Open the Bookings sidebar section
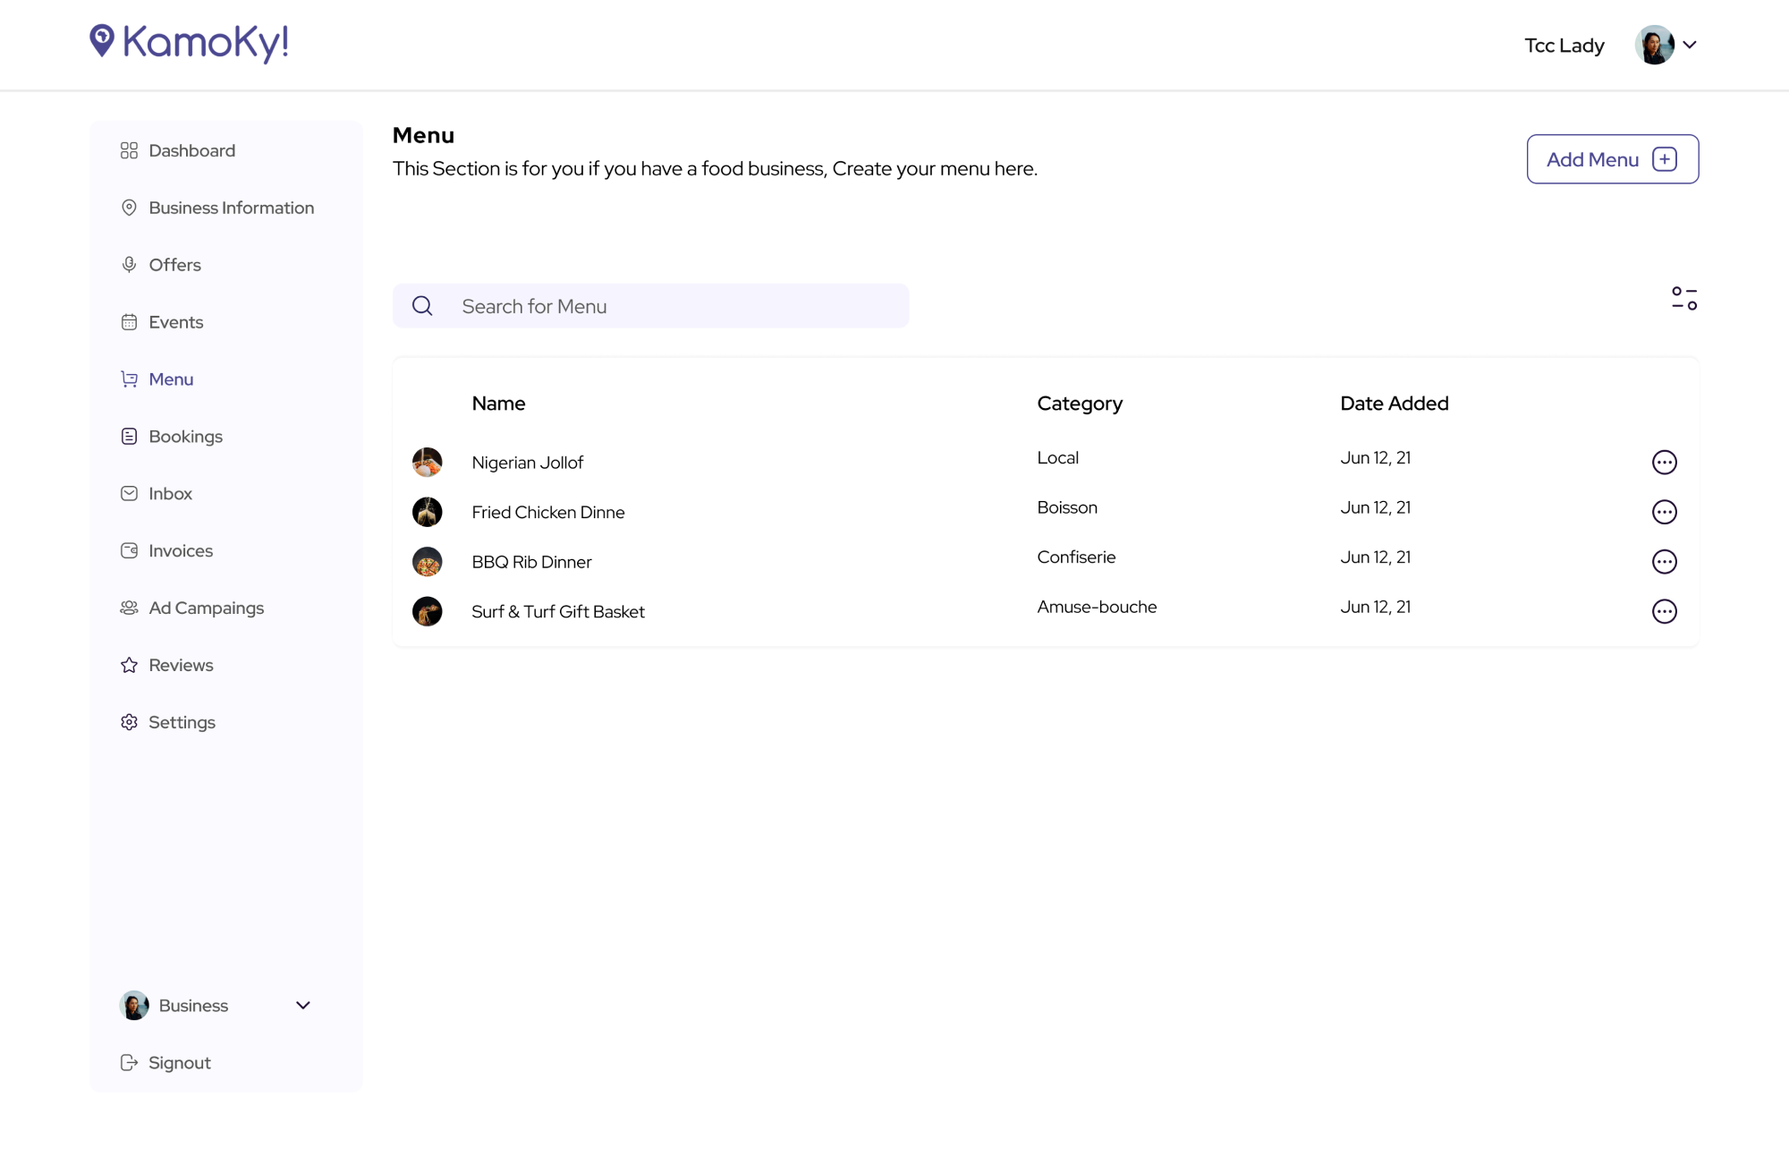This screenshot has height=1157, width=1789. (185, 437)
